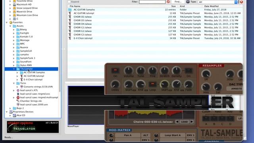Expand the SampleTank 3 folder node
254x143 pixels.
(x=14, y=58)
